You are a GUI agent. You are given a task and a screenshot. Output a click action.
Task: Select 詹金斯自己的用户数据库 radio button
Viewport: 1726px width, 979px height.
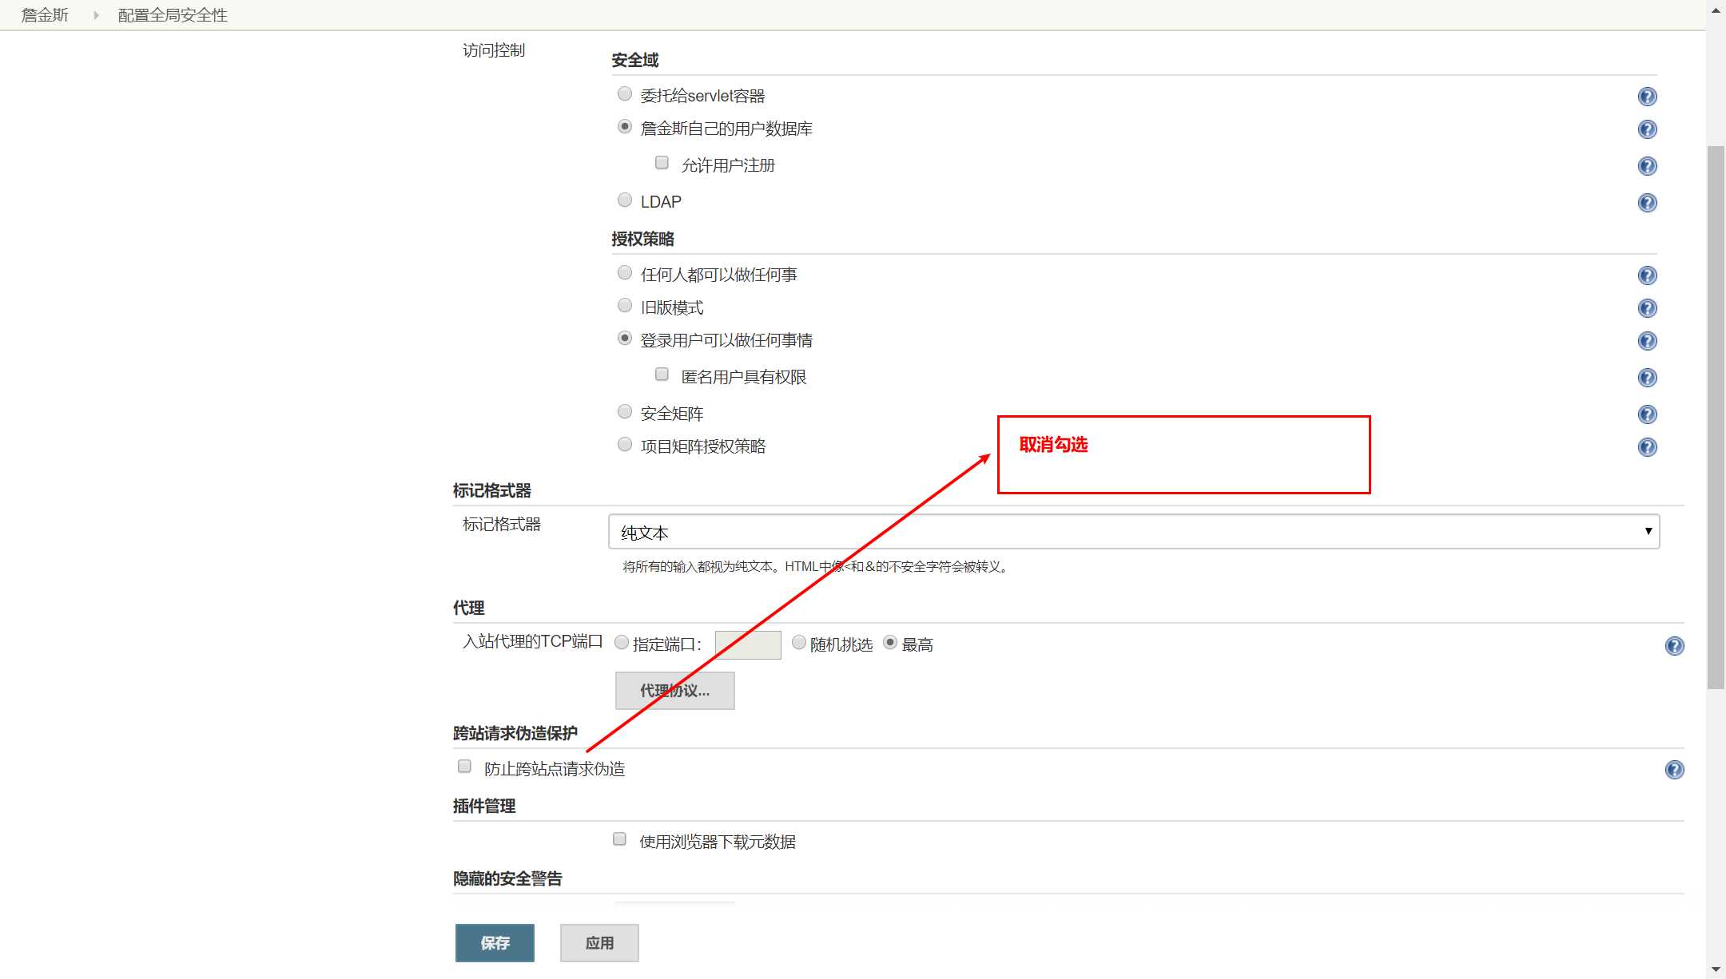(x=625, y=127)
